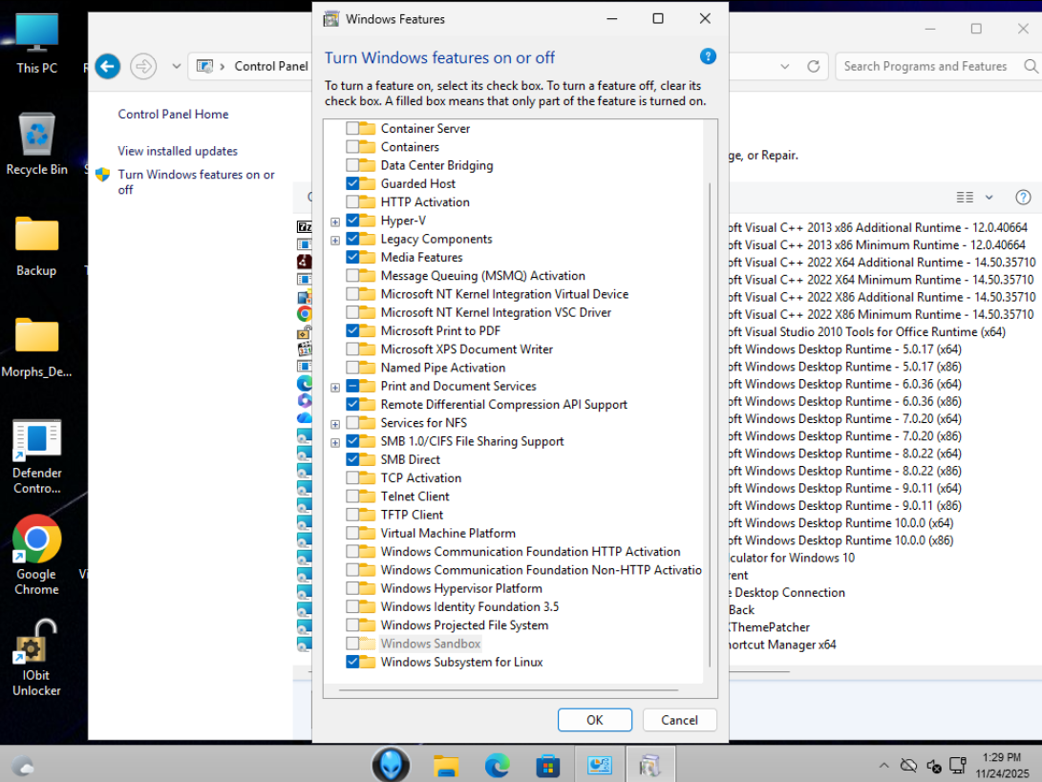The width and height of the screenshot is (1042, 782).
Task: Click the Search Programs and Features field
Action: click(925, 66)
